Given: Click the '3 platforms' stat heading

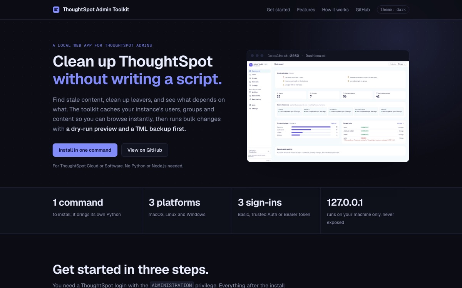Looking at the screenshot, I should click(174, 202).
